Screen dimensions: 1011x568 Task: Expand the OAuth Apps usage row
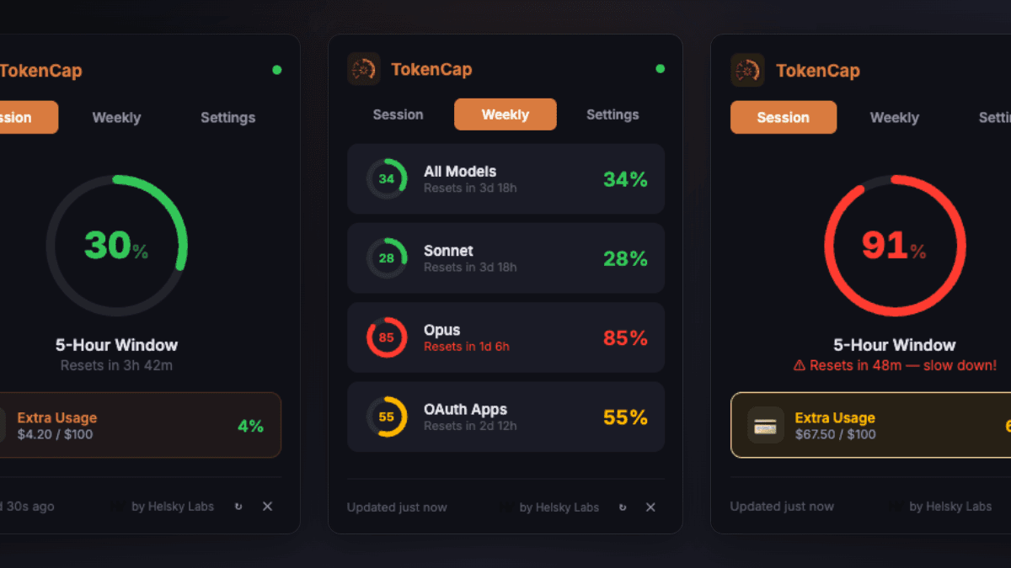(x=505, y=417)
